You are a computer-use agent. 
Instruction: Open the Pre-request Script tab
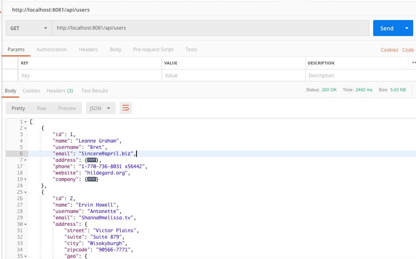coord(153,50)
